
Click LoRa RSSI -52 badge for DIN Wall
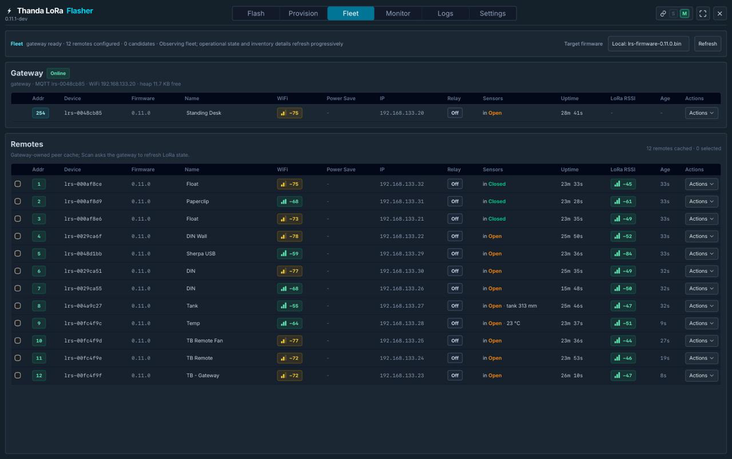click(623, 236)
